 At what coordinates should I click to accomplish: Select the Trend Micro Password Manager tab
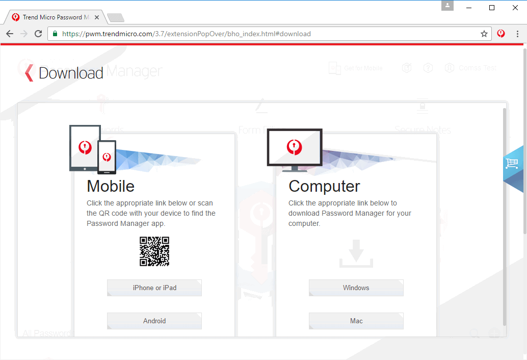(56, 17)
